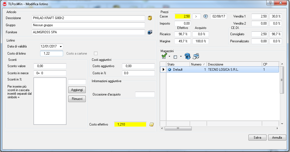Sort by the Numero column header
This screenshot has height=152, width=290.
pos(198,64)
